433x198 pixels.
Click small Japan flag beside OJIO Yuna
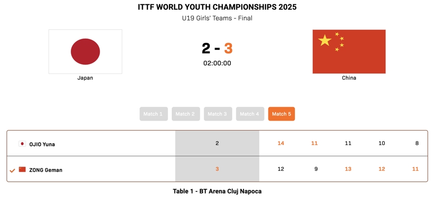tap(22, 144)
